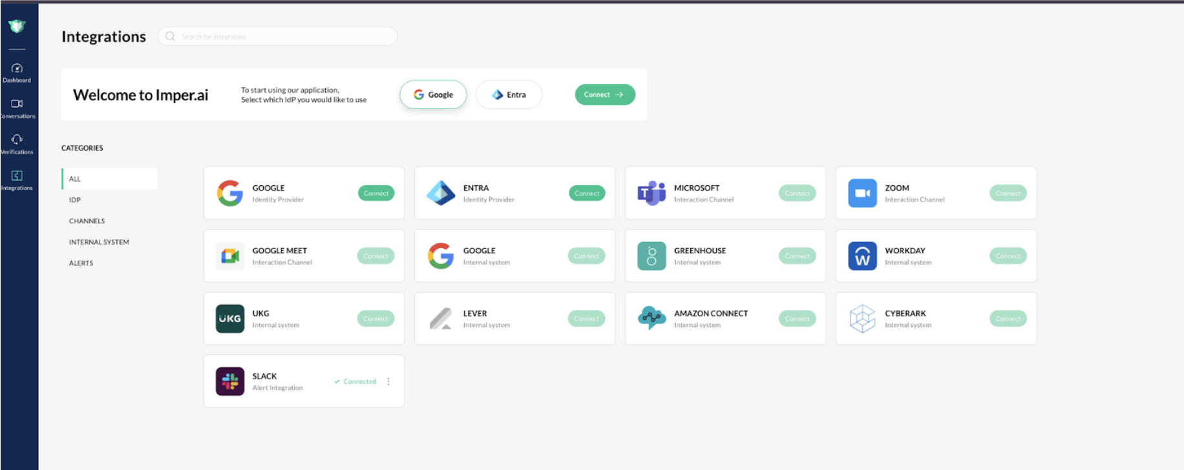Select the ALL category
Viewport: 1184px width, 470px height.
[109, 179]
